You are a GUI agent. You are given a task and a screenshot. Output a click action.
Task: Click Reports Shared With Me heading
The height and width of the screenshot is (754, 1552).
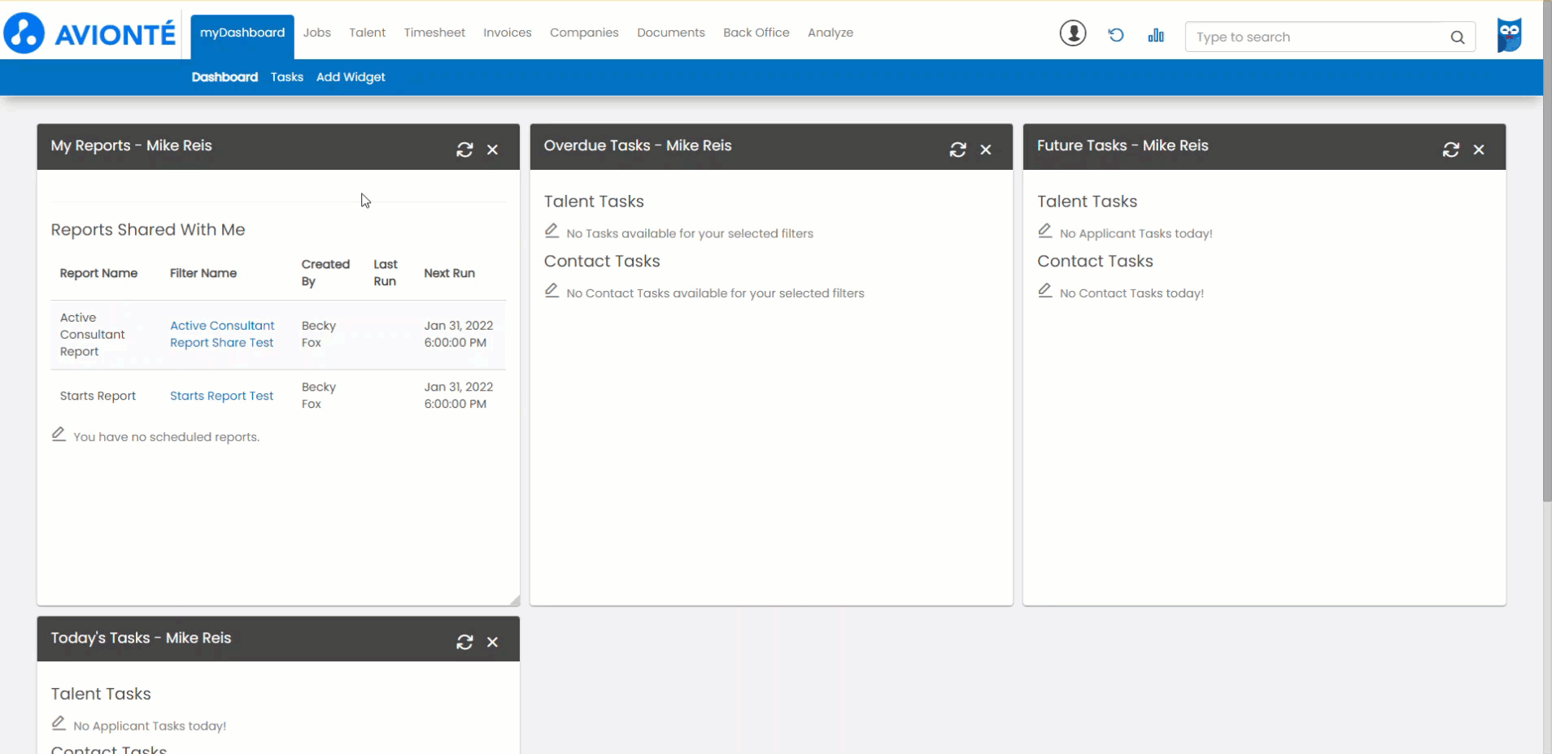148,230
